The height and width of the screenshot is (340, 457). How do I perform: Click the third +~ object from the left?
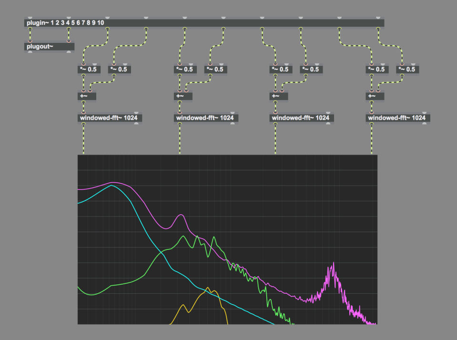tap(279, 96)
